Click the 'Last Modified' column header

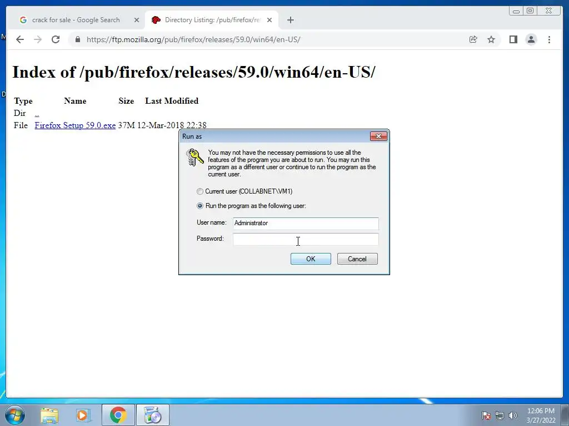point(172,101)
